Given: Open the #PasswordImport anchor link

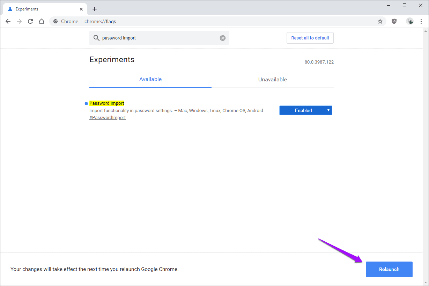Looking at the screenshot, I should (108, 118).
